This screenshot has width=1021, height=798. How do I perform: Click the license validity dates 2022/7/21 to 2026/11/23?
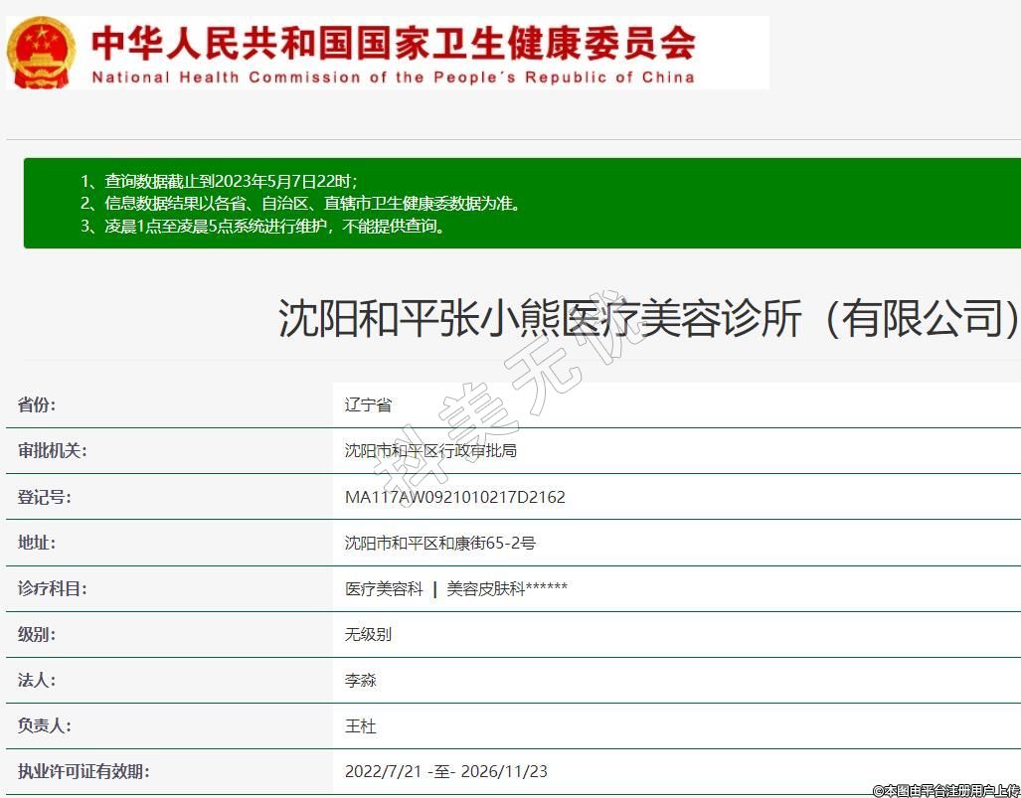pyautogui.click(x=445, y=771)
